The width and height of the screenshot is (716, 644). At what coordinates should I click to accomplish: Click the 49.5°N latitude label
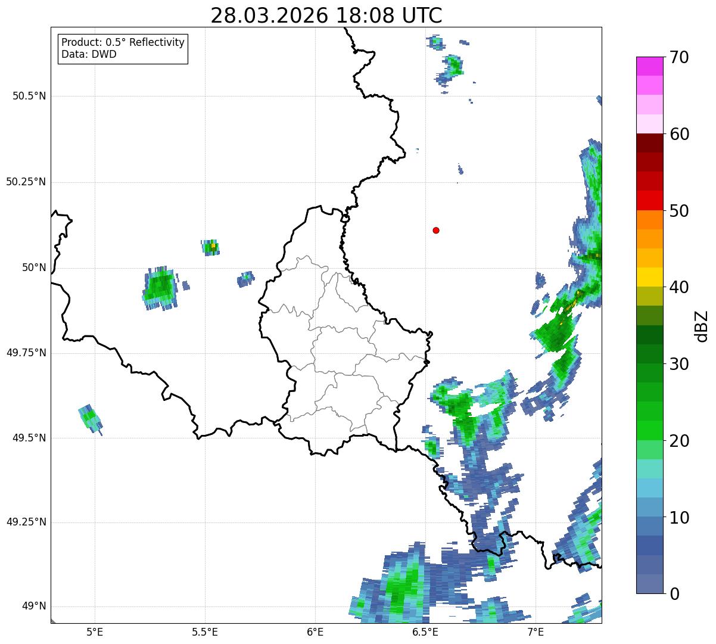[x=29, y=438]
